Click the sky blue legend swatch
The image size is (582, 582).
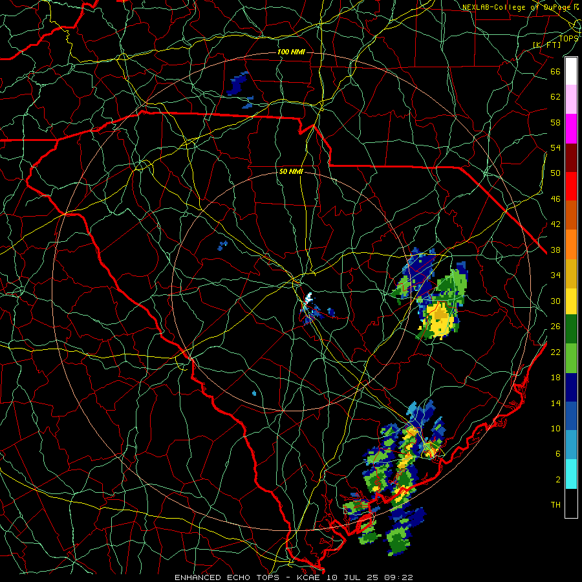[571, 445]
